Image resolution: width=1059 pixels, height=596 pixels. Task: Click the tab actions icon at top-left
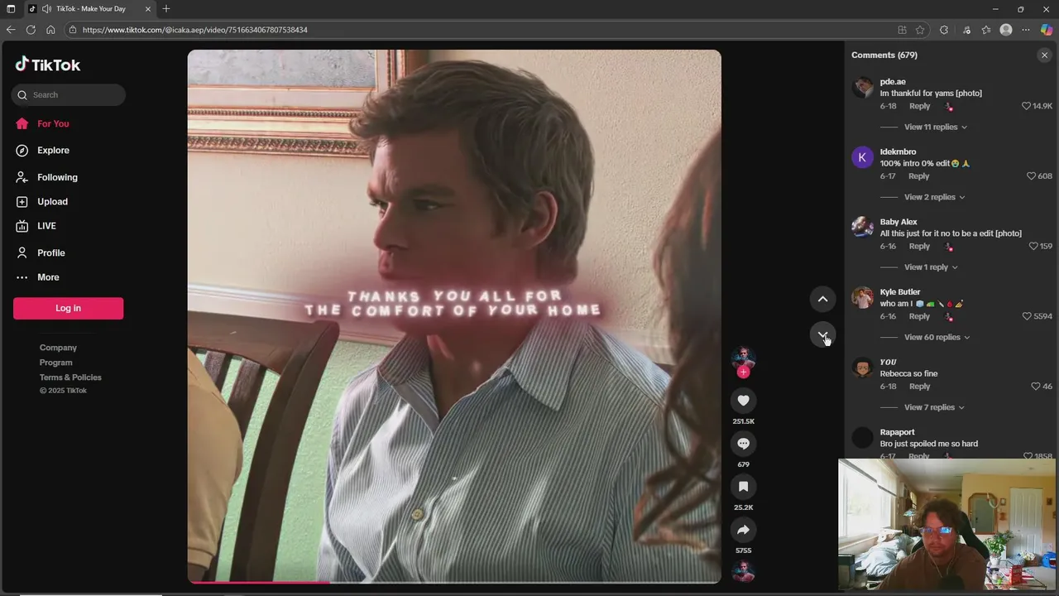[x=11, y=9]
